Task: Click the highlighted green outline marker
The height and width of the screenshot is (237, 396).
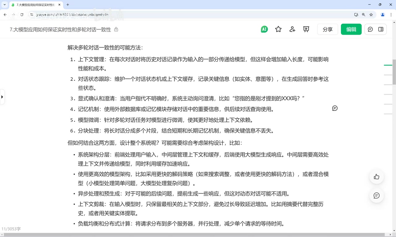Action: 388,65
